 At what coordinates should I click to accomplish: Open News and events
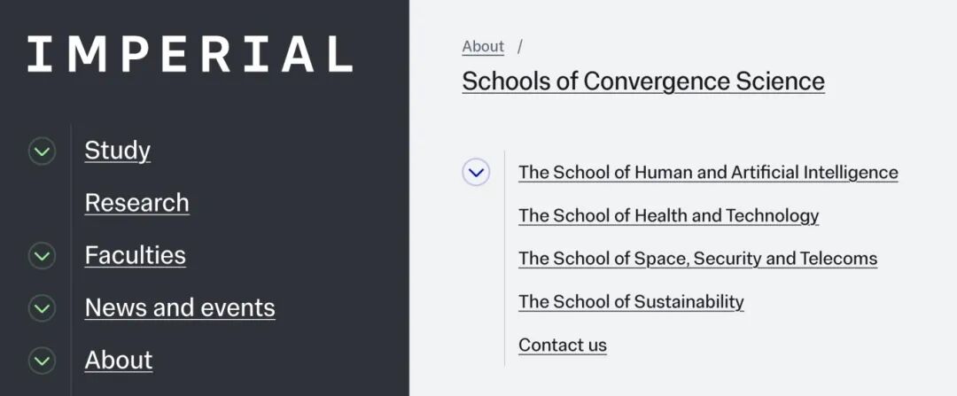coord(180,307)
